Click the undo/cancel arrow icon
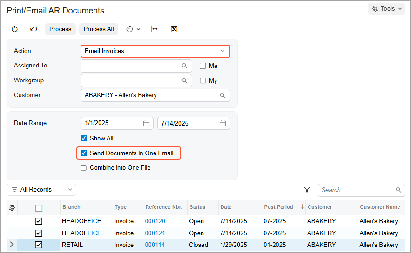 (x=34, y=29)
